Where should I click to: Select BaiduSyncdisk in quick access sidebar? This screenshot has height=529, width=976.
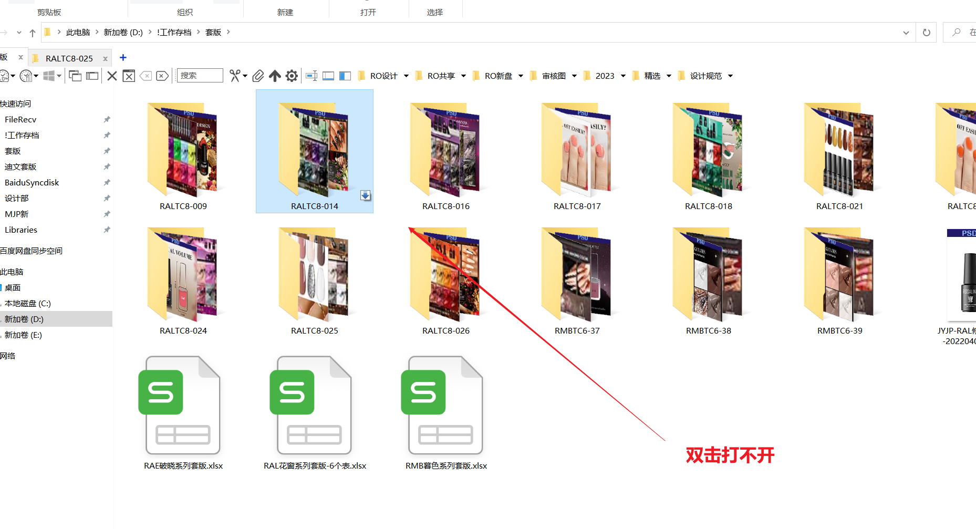coord(32,183)
